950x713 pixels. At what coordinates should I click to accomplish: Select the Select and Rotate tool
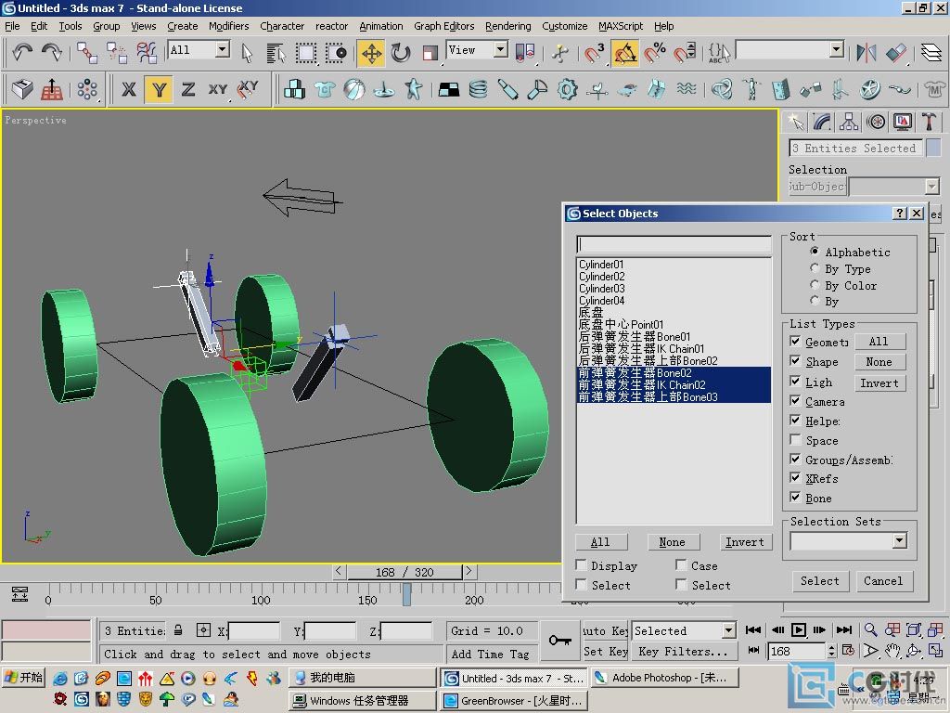[401, 53]
